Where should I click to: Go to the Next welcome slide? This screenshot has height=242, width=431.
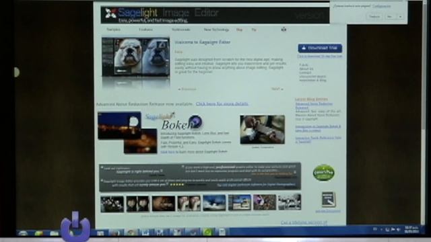pyautogui.click(x=277, y=89)
